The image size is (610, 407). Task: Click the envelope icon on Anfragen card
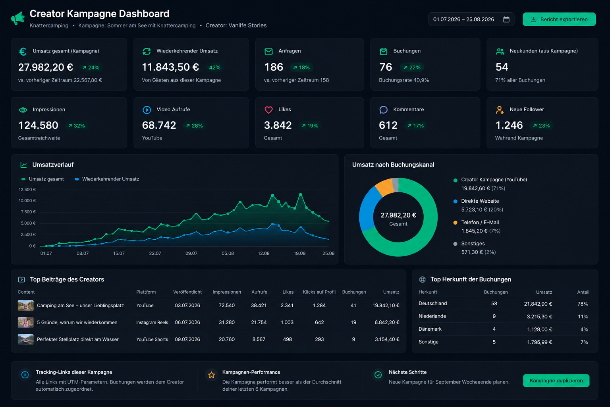[268, 51]
